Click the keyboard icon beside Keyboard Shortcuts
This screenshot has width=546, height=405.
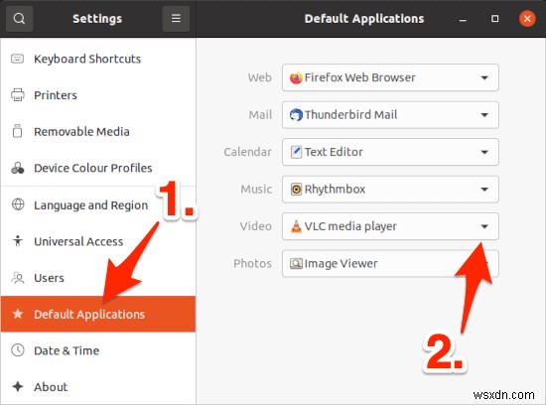[18, 59]
